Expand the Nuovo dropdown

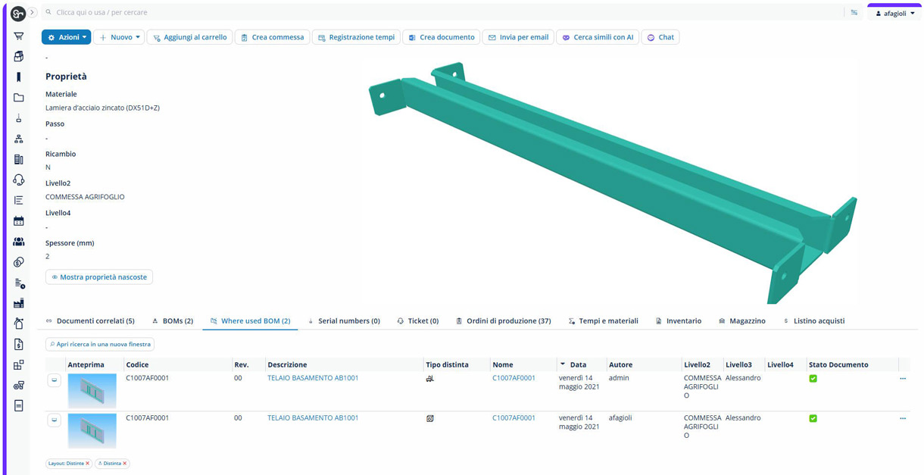pos(119,37)
